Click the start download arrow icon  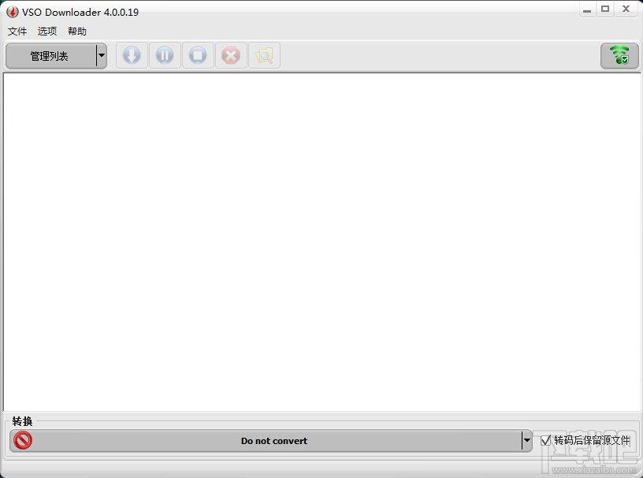tap(132, 55)
